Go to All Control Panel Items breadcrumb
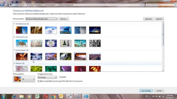Screen dimensions: 177x99 (x=34, y=5)
